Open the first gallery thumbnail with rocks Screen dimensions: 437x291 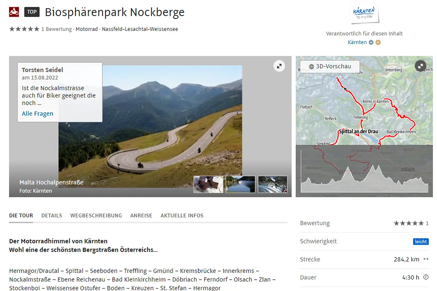[208, 184]
